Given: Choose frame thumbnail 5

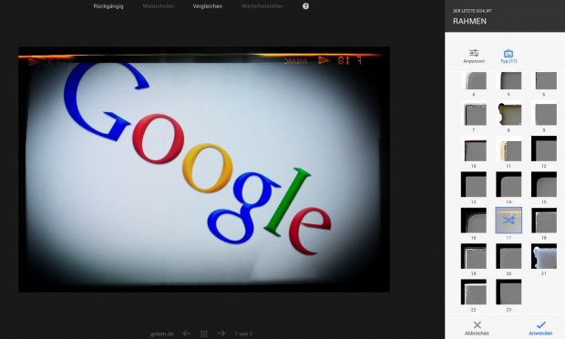Looking at the screenshot, I should click(x=508, y=80).
